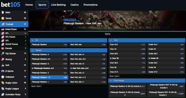
Task: Open the Canada football row
Action: point(14,48)
